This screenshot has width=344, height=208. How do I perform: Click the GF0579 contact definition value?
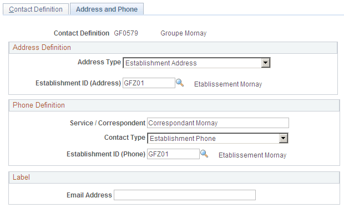[126, 33]
